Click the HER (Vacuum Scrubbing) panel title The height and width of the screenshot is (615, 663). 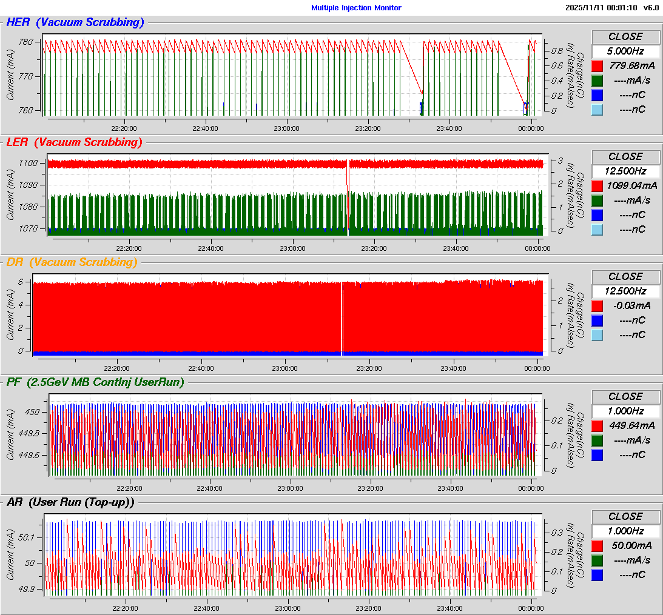click(x=75, y=22)
